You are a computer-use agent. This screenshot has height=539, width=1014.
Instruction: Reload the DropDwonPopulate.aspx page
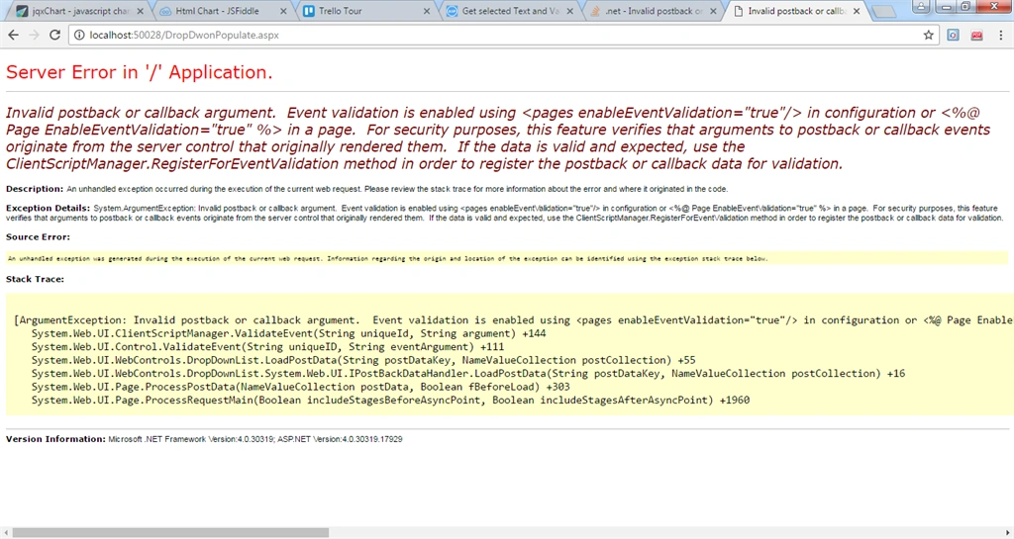(55, 35)
